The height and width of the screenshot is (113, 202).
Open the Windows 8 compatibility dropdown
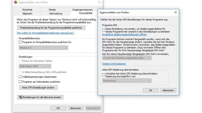point(44,48)
